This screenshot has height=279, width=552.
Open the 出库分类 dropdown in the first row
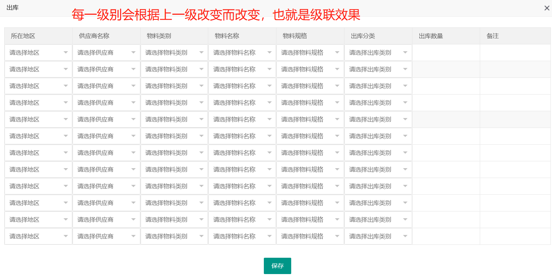378,52
